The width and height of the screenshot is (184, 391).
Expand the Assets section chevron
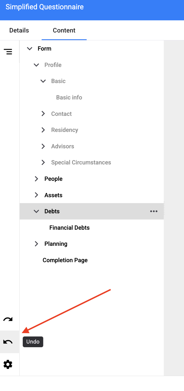pos(36,195)
